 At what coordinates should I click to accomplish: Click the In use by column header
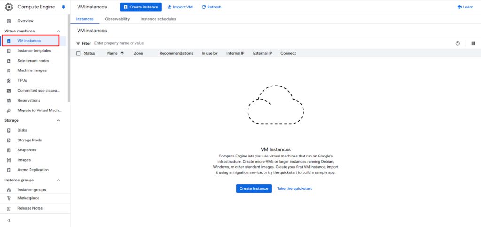point(210,53)
